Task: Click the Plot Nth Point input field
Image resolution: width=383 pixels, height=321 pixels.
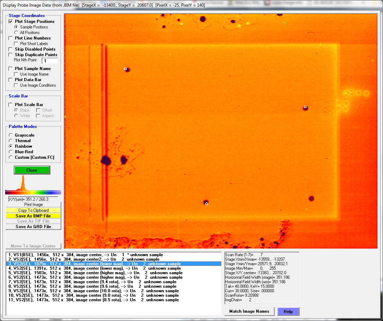Action: click(x=50, y=61)
